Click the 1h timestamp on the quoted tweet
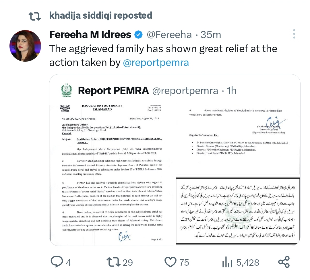This screenshot has width=310, height=280. coord(231,91)
